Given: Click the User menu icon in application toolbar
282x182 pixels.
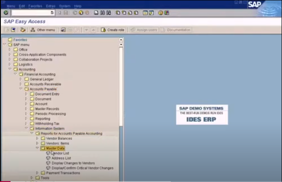Looking at the screenshot, I should 7,30.
